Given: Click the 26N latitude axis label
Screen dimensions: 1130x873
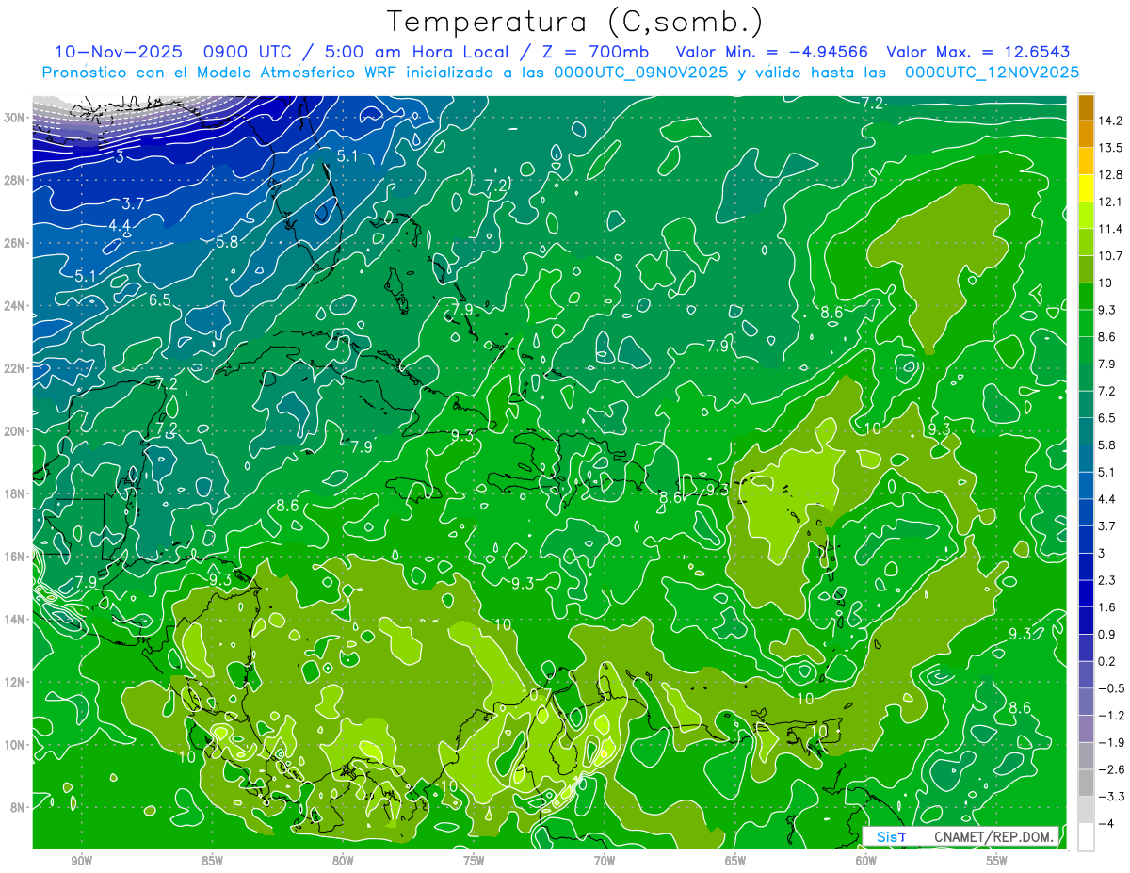Looking at the screenshot, I should point(14,242).
